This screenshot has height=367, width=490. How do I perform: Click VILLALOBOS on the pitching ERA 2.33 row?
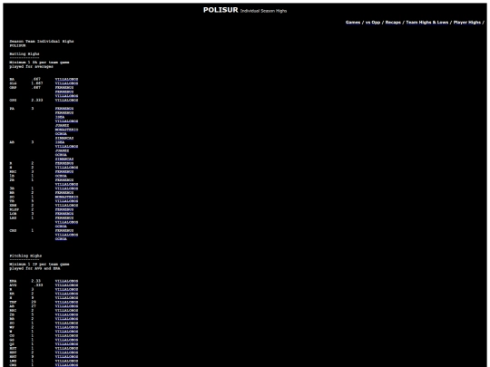pos(66,281)
